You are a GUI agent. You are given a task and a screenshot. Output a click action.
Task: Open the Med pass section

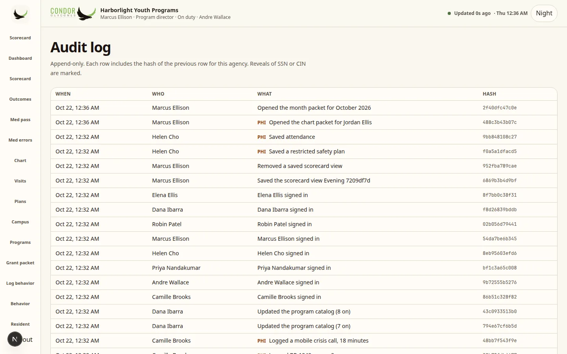(x=20, y=120)
